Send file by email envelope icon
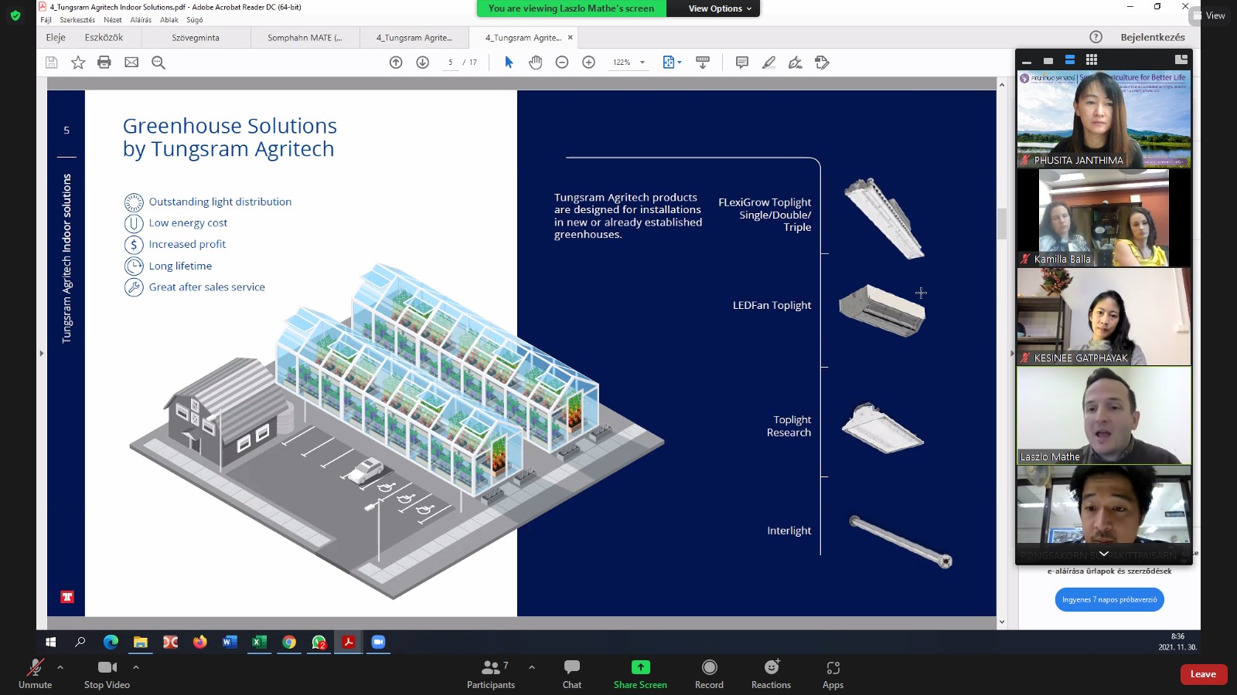 [131, 63]
